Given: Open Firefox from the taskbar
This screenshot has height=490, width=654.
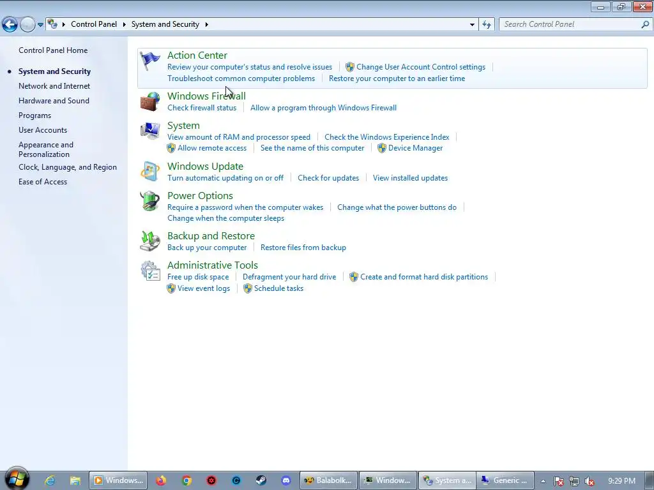Looking at the screenshot, I should [160, 480].
